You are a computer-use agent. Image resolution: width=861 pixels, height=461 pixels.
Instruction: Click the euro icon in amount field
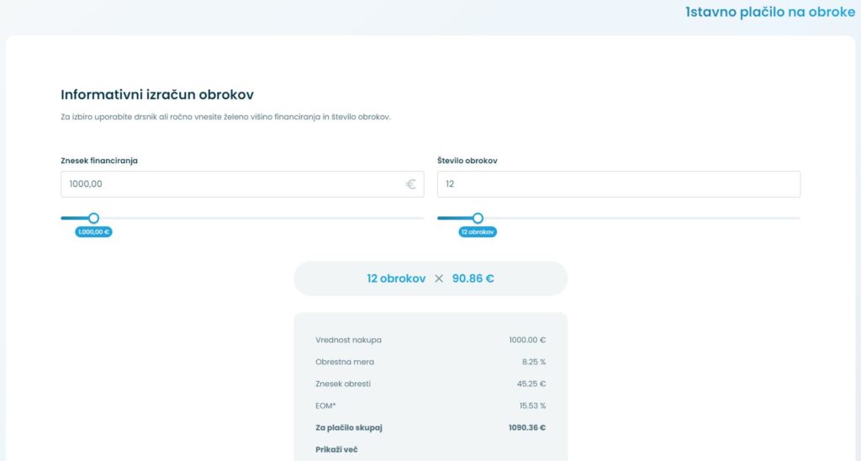pos(410,184)
